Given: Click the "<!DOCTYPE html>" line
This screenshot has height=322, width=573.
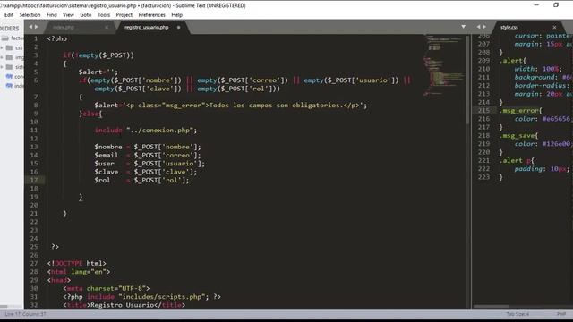Looking at the screenshot, I should click(77, 263).
